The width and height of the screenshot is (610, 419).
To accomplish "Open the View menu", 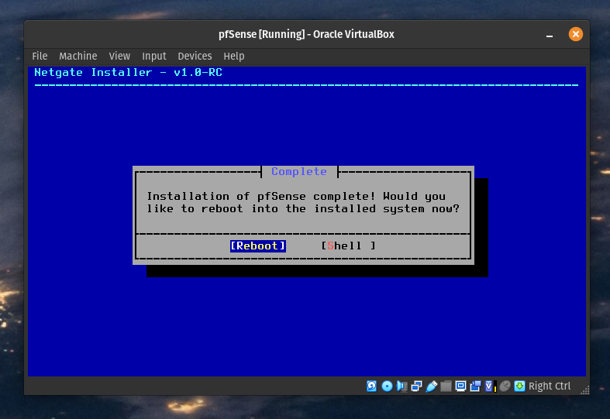I will pyautogui.click(x=119, y=56).
